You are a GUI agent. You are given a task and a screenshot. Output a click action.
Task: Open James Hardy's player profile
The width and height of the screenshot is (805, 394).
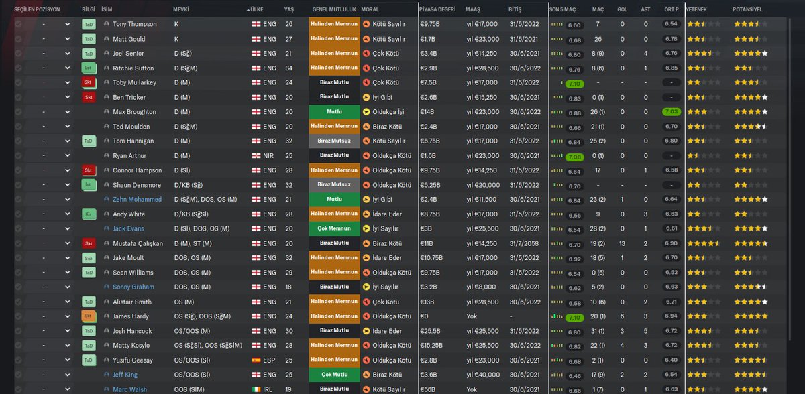pyautogui.click(x=131, y=316)
